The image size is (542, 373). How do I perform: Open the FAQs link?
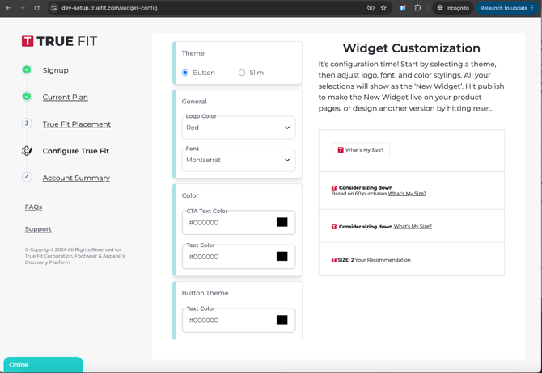click(33, 207)
